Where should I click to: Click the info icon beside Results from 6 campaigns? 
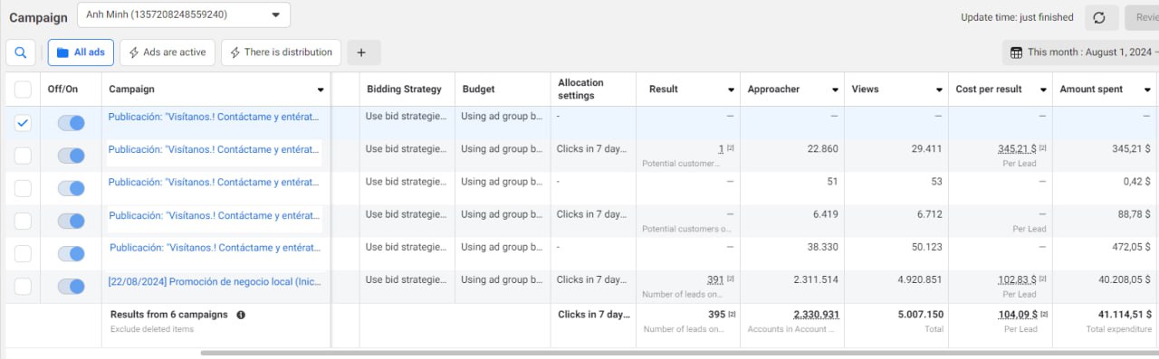click(x=241, y=315)
